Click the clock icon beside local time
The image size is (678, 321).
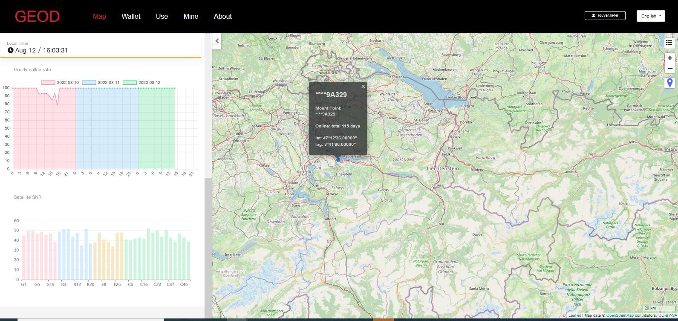coord(10,50)
